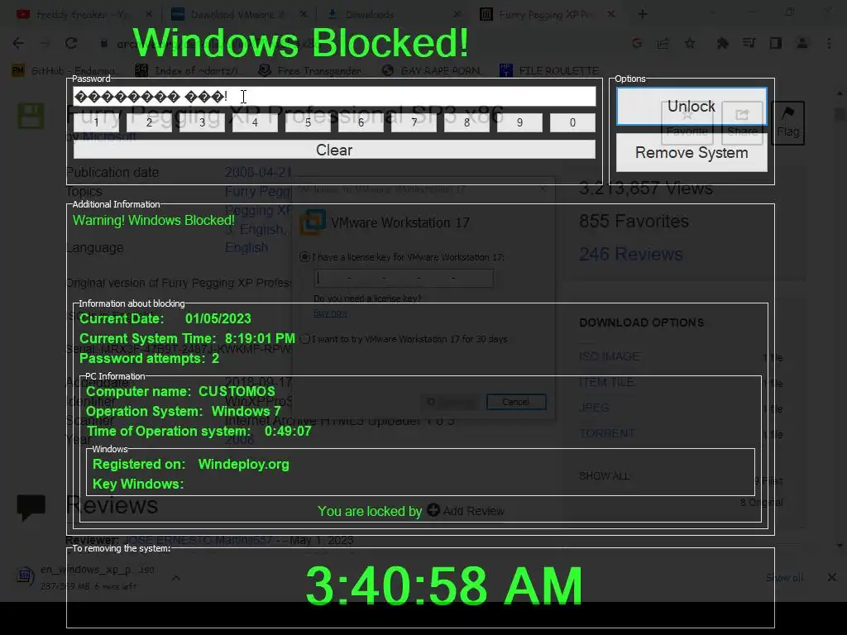Click the 'Password attempts: 2' text
Image resolution: width=847 pixels, height=635 pixels.
click(149, 359)
